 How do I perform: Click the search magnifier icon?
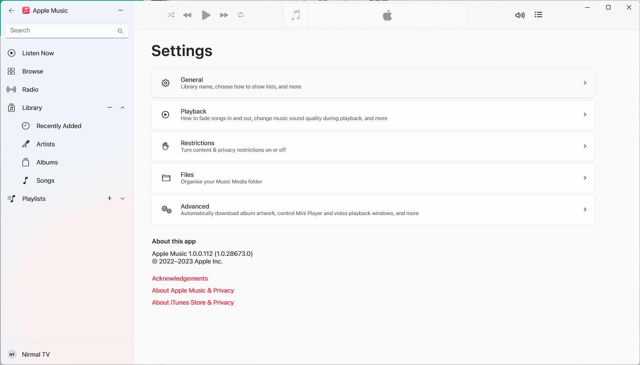tap(120, 31)
